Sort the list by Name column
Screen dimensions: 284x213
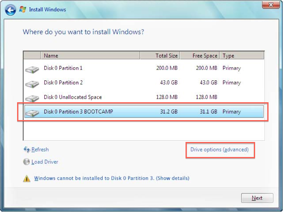[90, 56]
